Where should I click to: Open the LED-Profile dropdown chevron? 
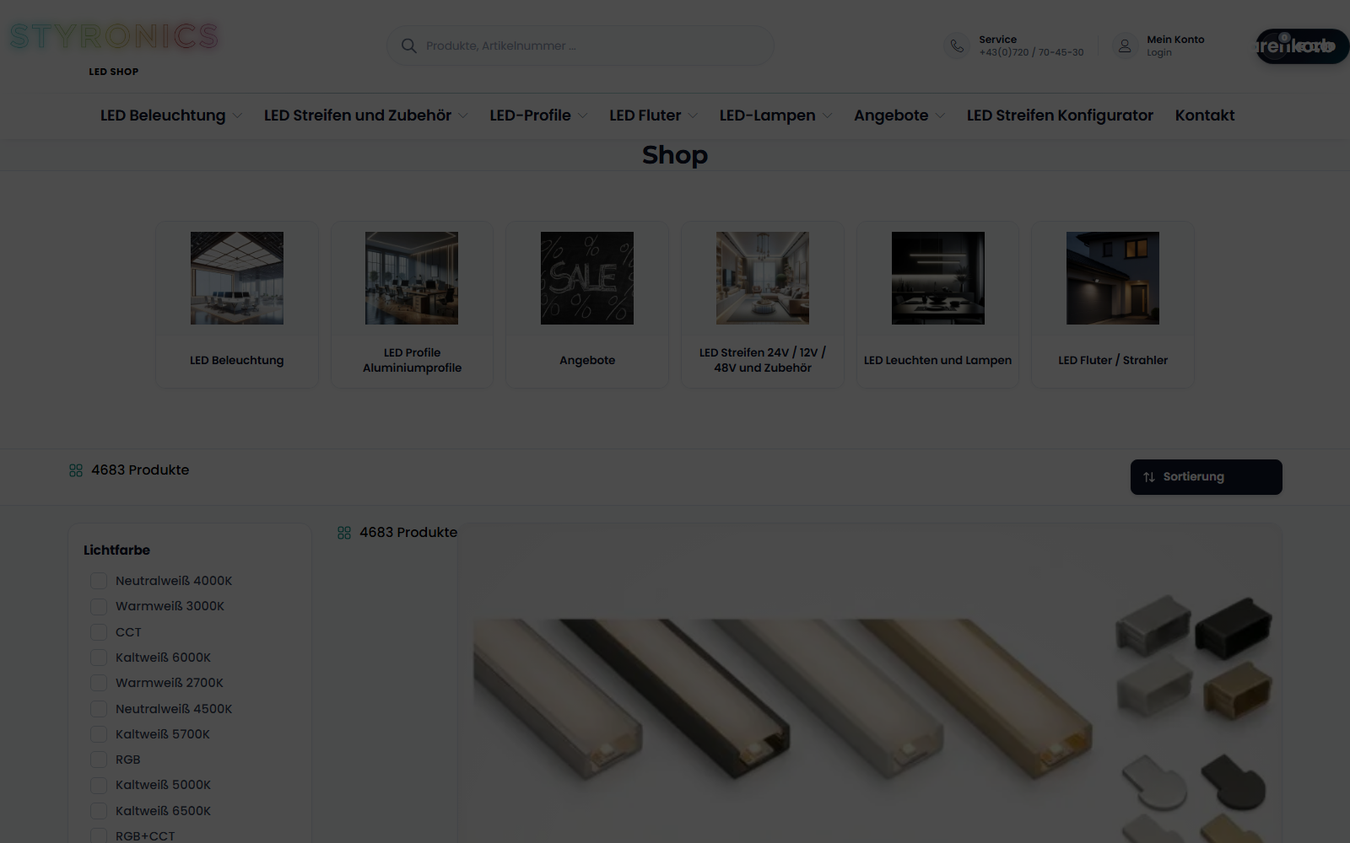[582, 116]
